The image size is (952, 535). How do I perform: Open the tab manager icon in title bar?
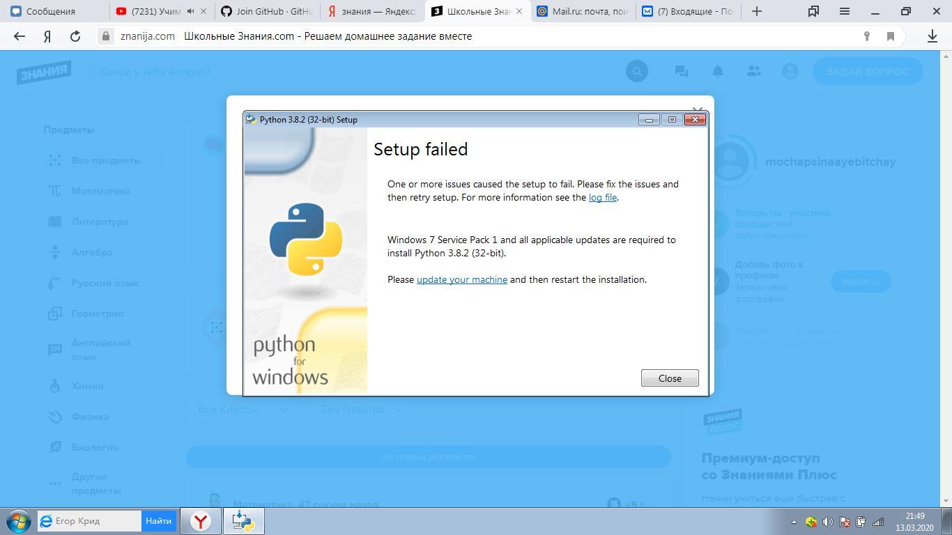point(813,11)
